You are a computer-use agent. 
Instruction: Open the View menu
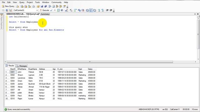click(x=15, y=2)
